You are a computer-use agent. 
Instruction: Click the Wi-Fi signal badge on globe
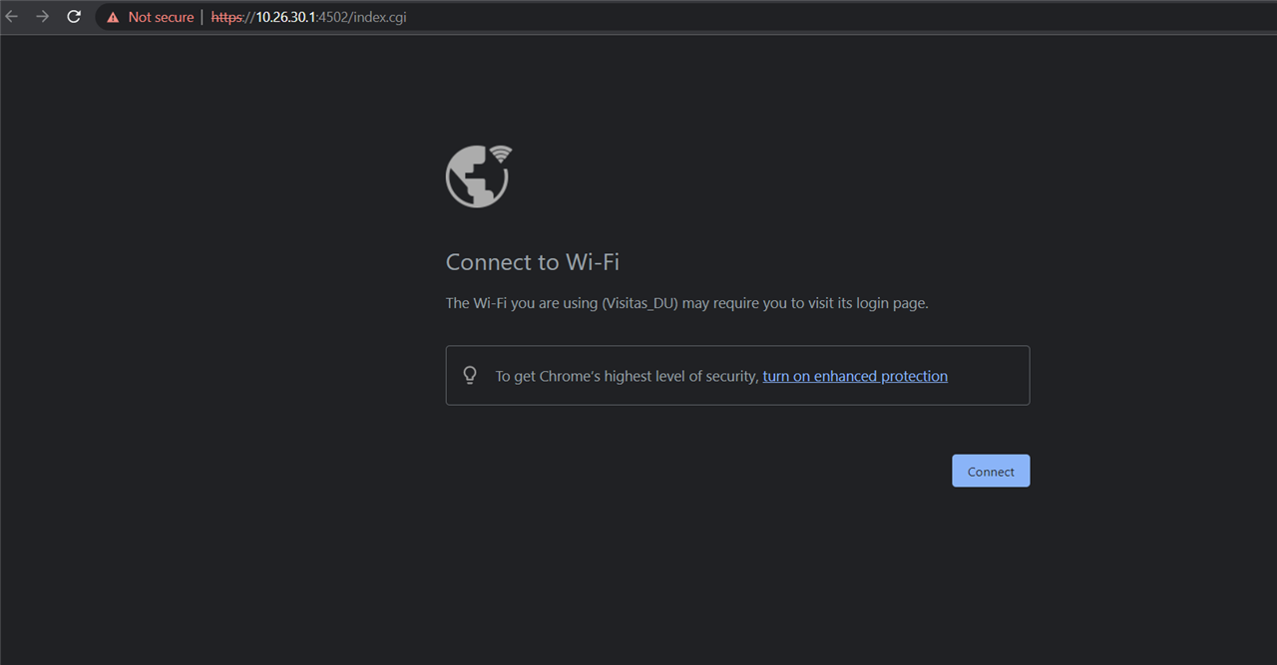coord(501,154)
